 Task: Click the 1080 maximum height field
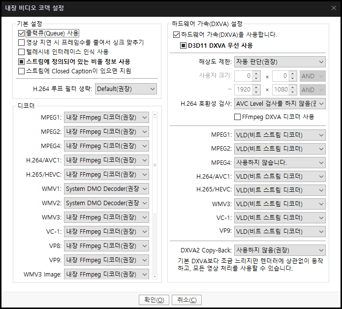(x=280, y=90)
